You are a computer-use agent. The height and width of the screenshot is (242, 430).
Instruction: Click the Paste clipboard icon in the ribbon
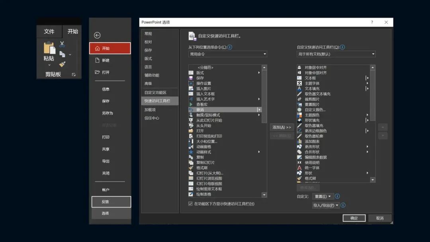point(49,48)
